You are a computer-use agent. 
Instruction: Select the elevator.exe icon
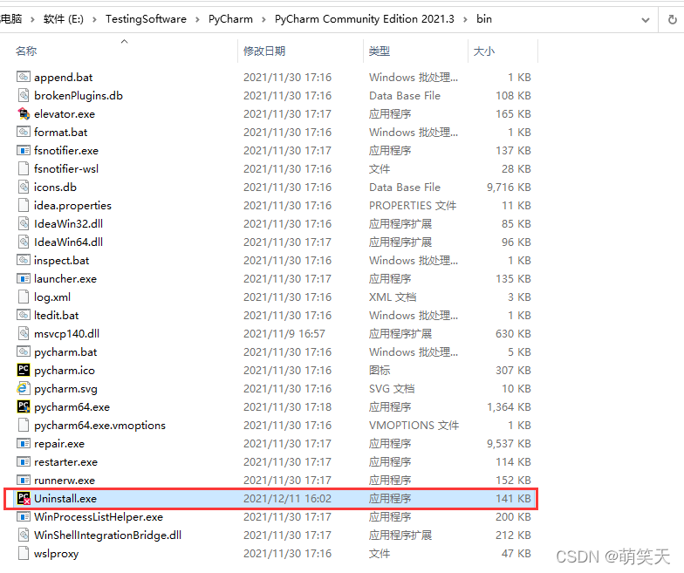point(24,113)
